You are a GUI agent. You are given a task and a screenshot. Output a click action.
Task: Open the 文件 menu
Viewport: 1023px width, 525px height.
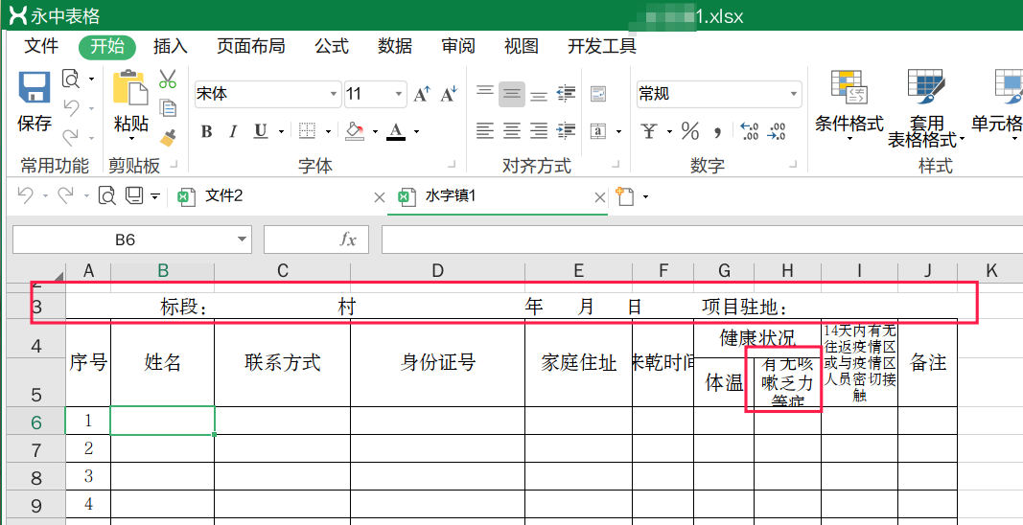(x=41, y=46)
